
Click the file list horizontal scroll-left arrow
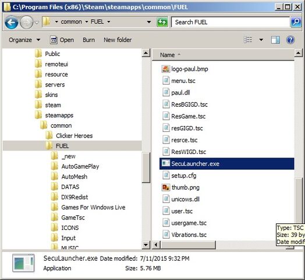point(156,244)
